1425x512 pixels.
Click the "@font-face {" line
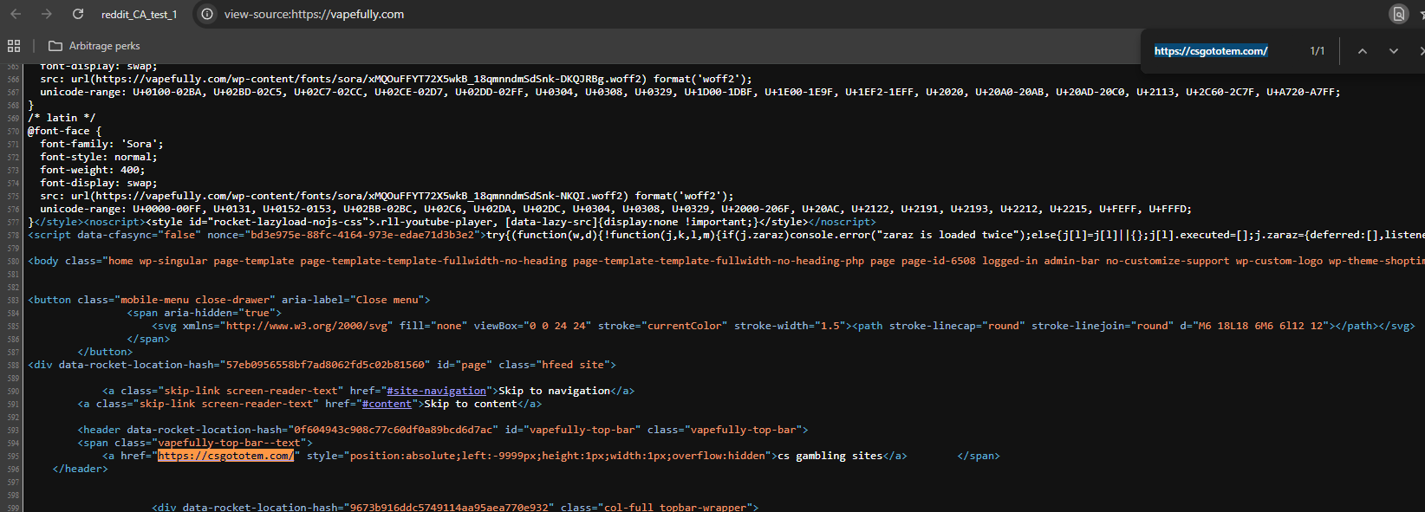[65, 131]
